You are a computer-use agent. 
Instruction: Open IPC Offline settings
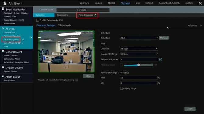click(x=8, y=62)
